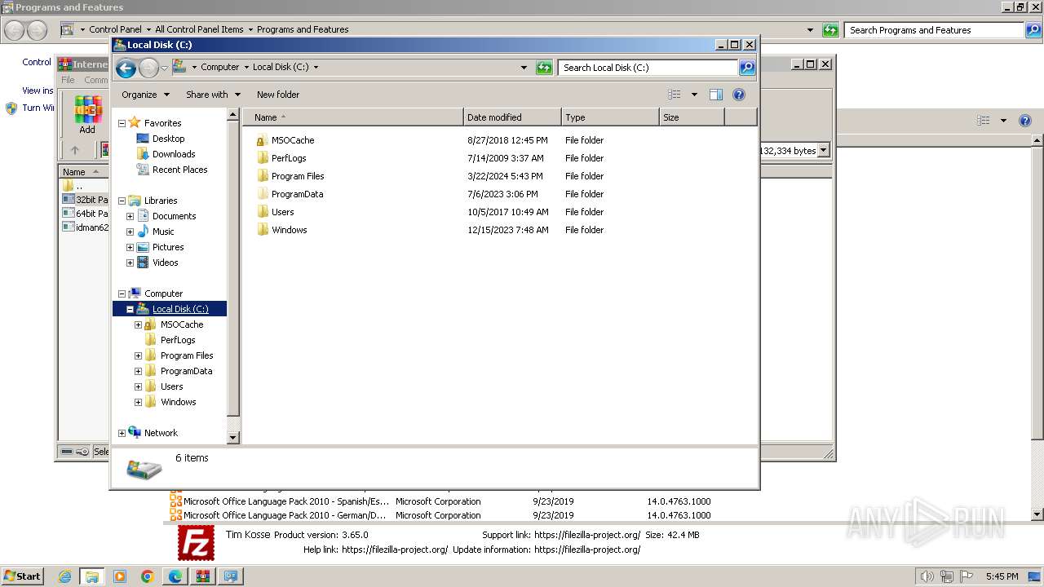Select the Windows folder in file list

[289, 230]
